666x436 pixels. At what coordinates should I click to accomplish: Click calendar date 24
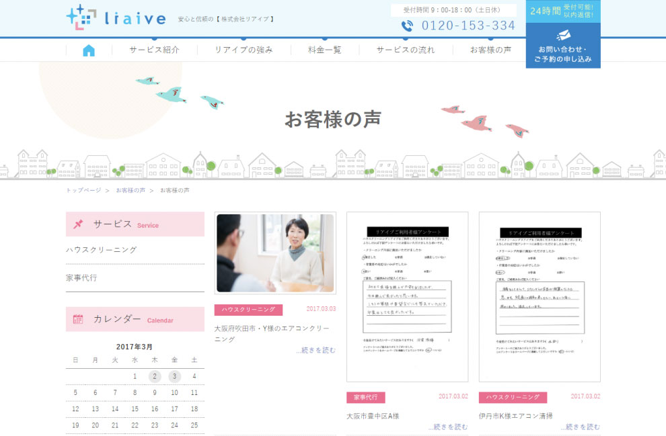174,425
